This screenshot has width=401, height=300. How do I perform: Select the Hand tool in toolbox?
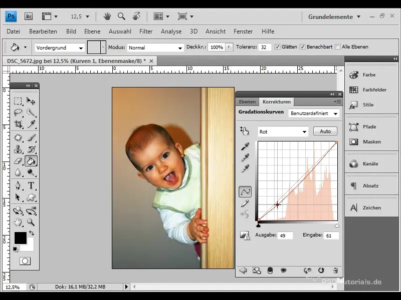coord(18,222)
